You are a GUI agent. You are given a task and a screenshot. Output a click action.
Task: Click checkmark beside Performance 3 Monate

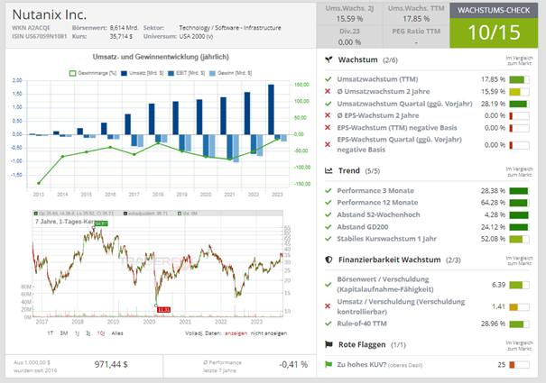(328, 191)
